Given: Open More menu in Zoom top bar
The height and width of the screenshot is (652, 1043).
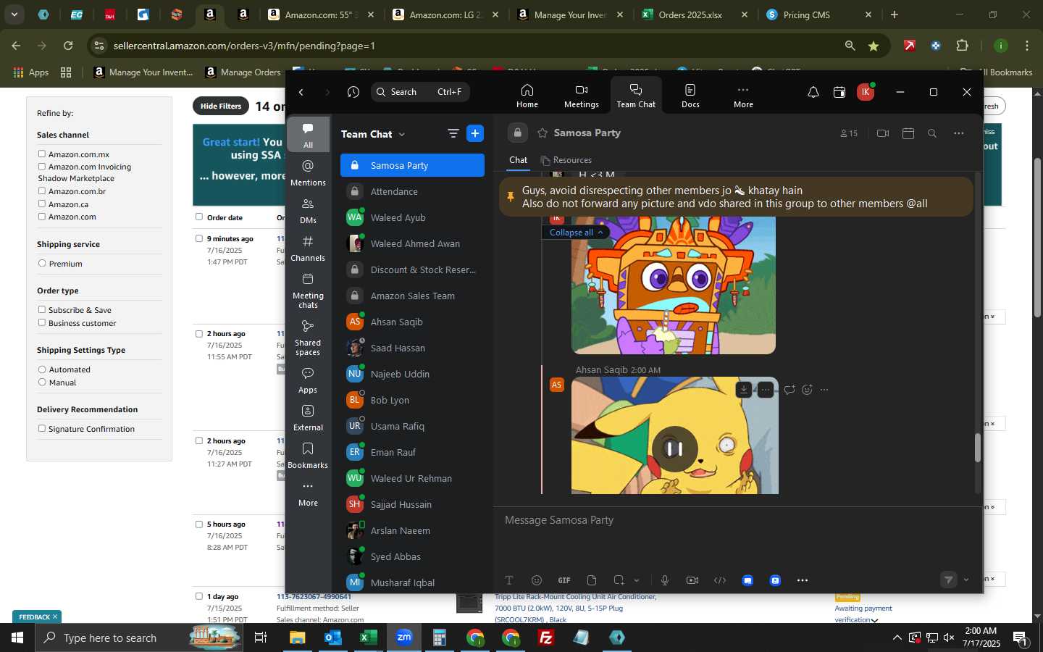Looking at the screenshot, I should point(743,95).
